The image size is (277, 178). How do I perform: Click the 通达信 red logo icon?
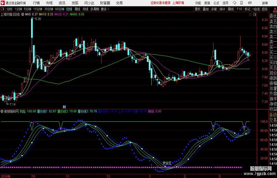(2, 3)
